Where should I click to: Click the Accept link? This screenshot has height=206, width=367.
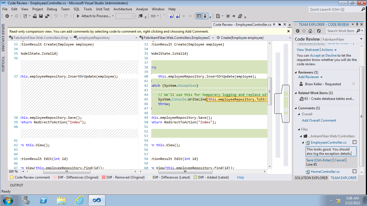[315, 56]
